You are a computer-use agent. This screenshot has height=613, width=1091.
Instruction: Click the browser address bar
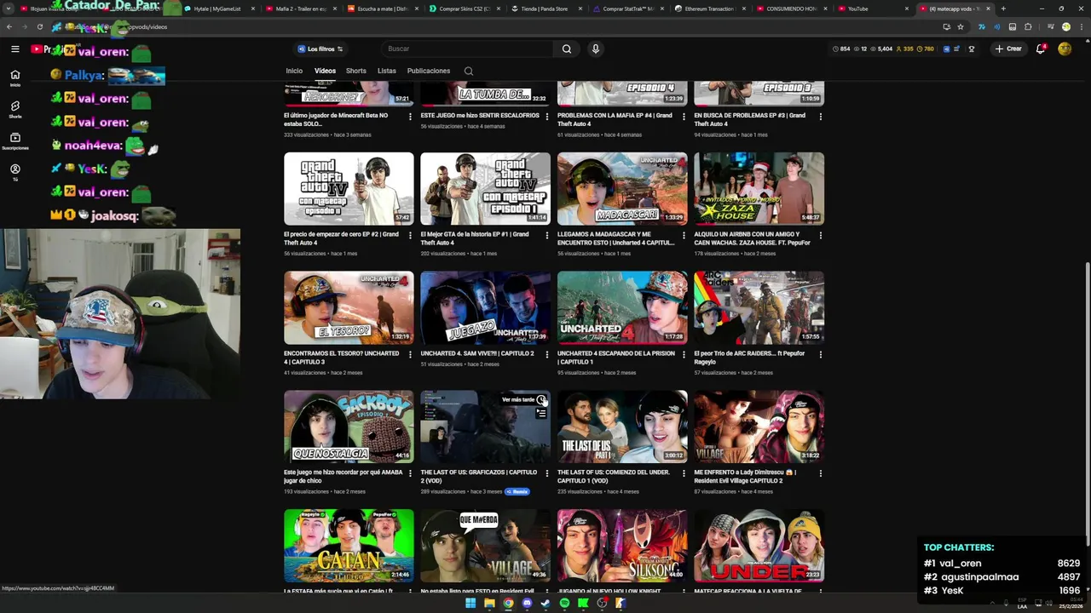point(511,26)
